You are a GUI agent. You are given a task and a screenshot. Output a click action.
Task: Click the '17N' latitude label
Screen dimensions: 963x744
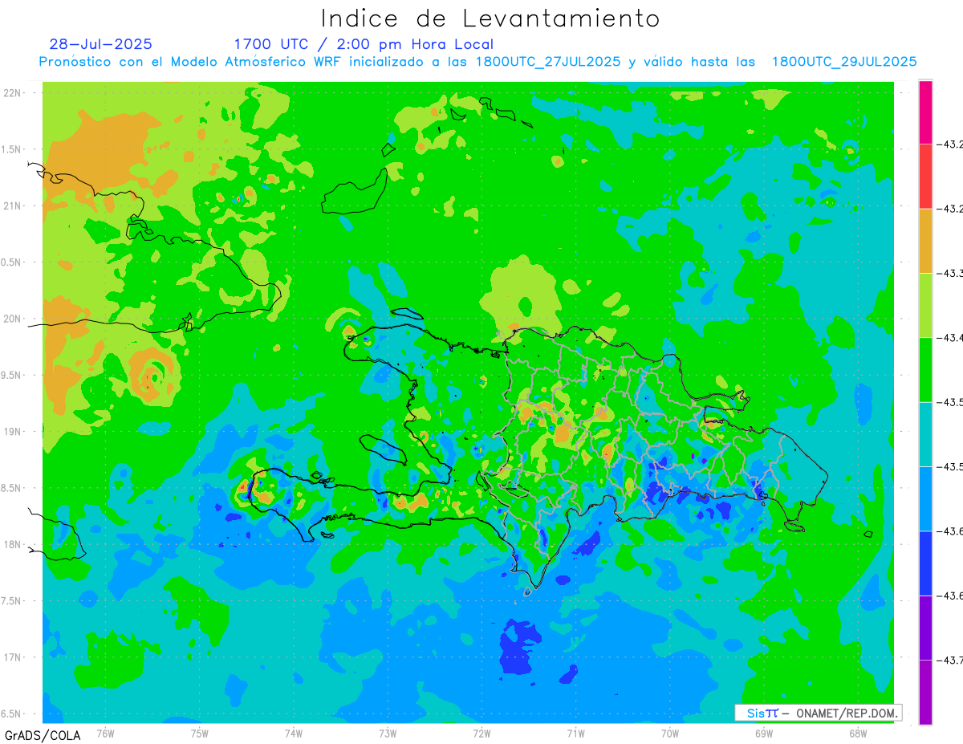tap(11, 657)
